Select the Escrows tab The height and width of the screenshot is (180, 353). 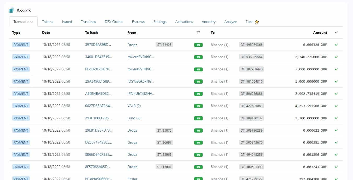click(x=138, y=22)
